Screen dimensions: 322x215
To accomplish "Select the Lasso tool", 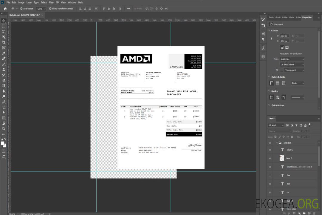I will point(4,31).
